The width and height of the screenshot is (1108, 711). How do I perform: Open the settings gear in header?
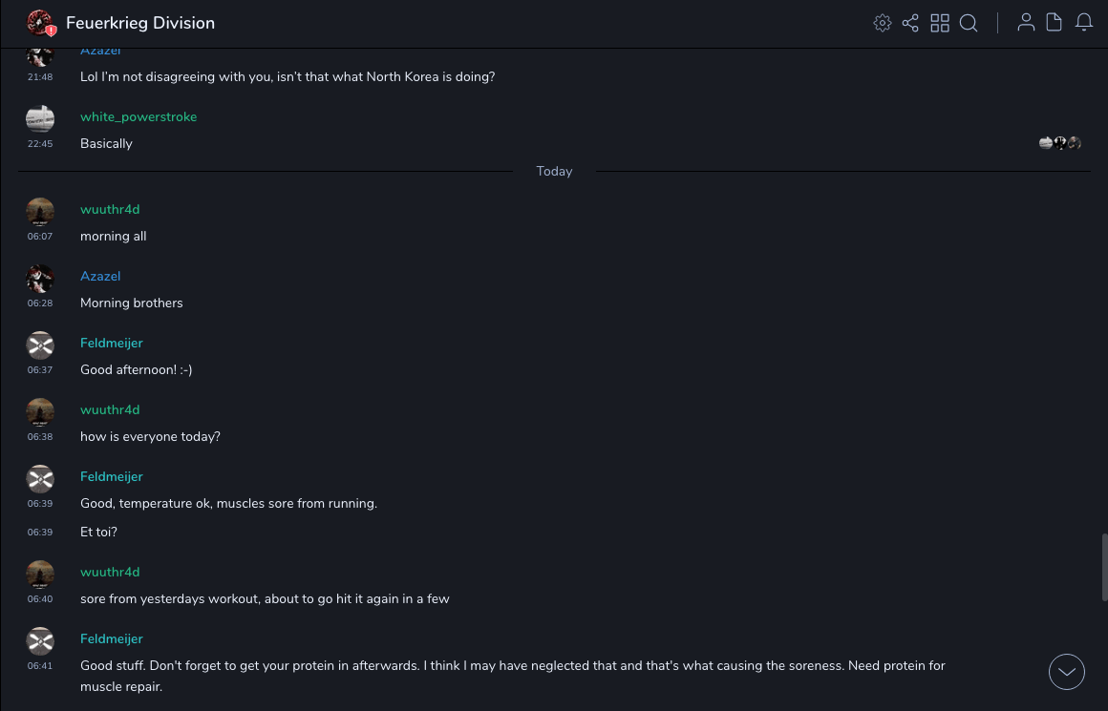pos(883,23)
